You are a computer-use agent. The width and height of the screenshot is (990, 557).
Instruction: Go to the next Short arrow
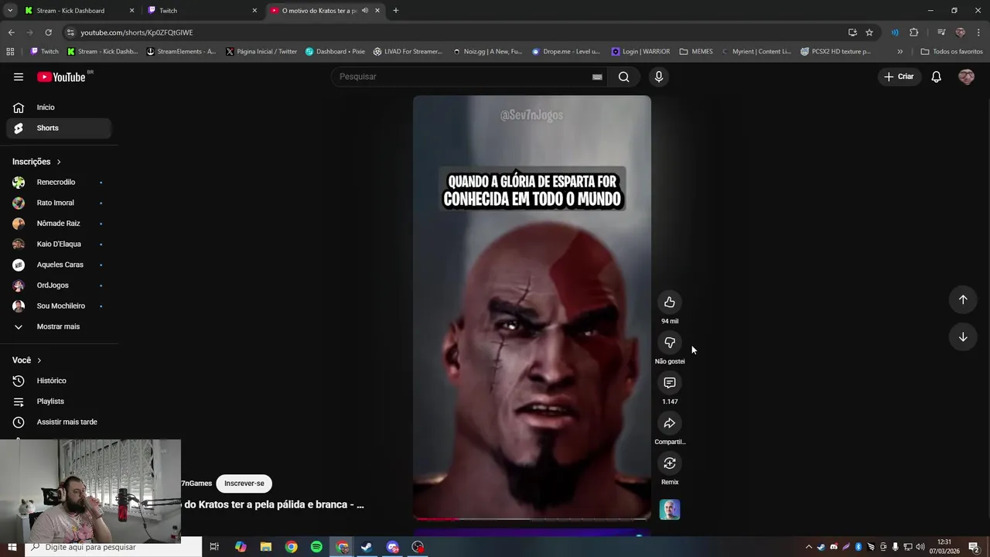[x=963, y=337]
